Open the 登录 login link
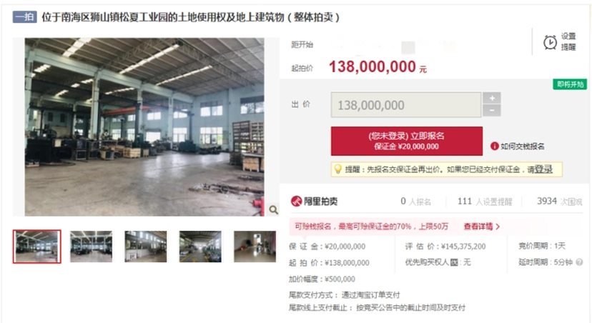The image size is (592, 323). tap(543, 169)
